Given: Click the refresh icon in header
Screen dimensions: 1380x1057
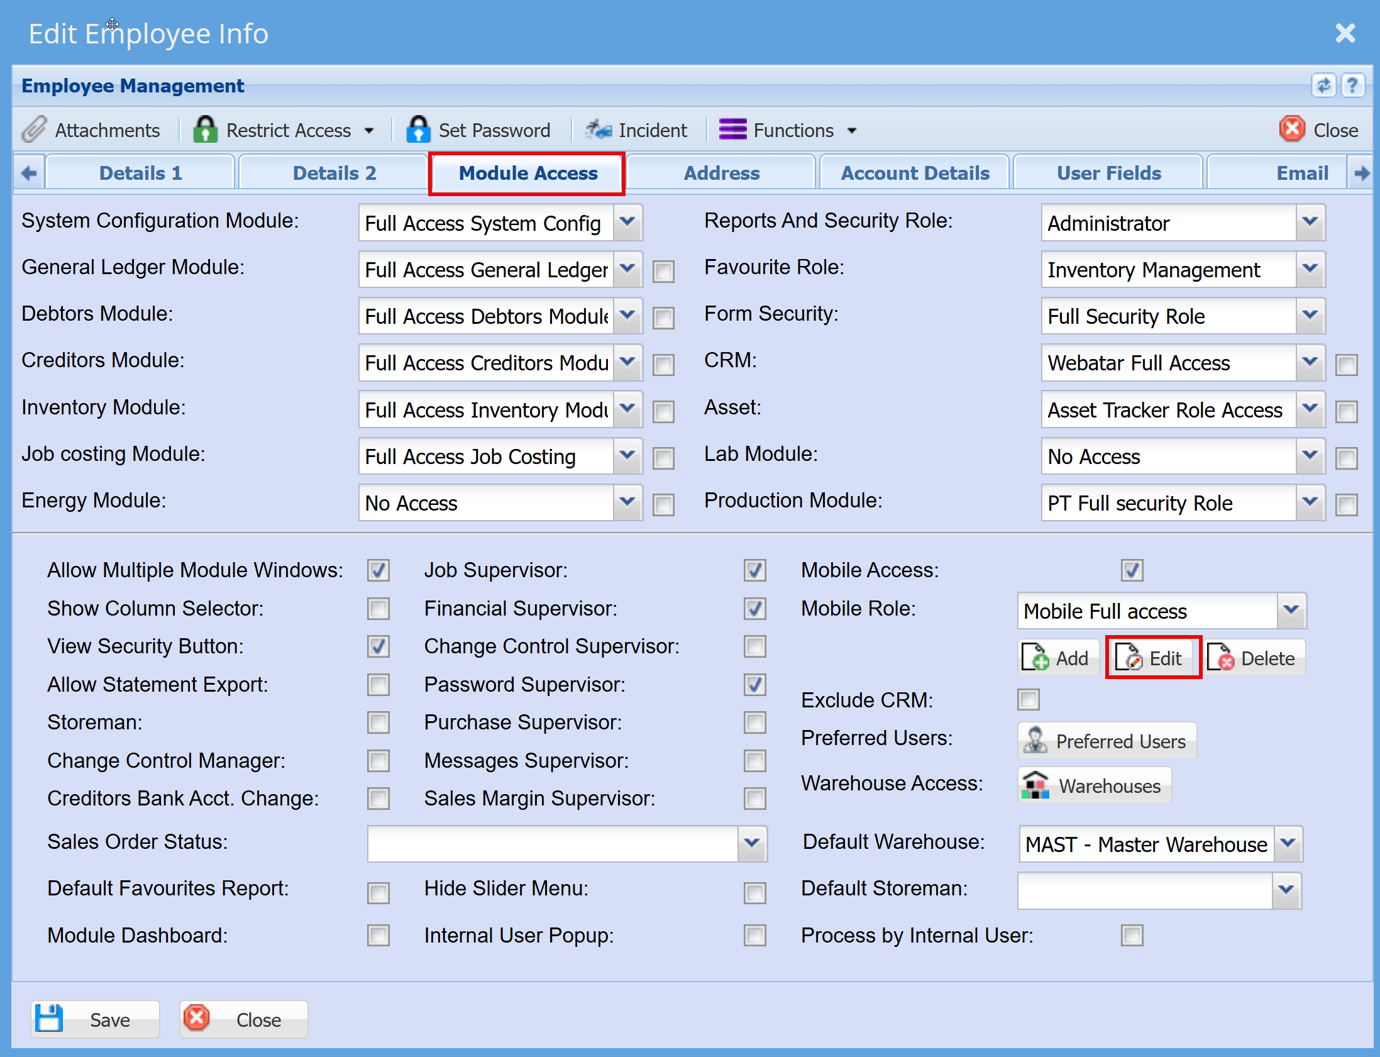Looking at the screenshot, I should pyautogui.click(x=1323, y=85).
